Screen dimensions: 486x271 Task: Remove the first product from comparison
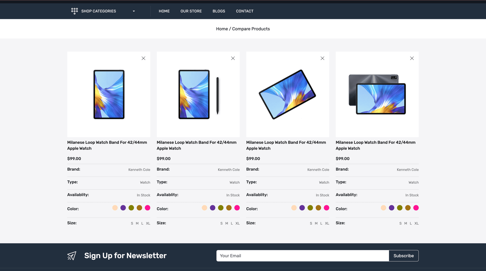coord(143,58)
